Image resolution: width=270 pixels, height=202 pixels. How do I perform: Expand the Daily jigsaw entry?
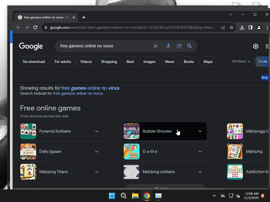[97, 152]
